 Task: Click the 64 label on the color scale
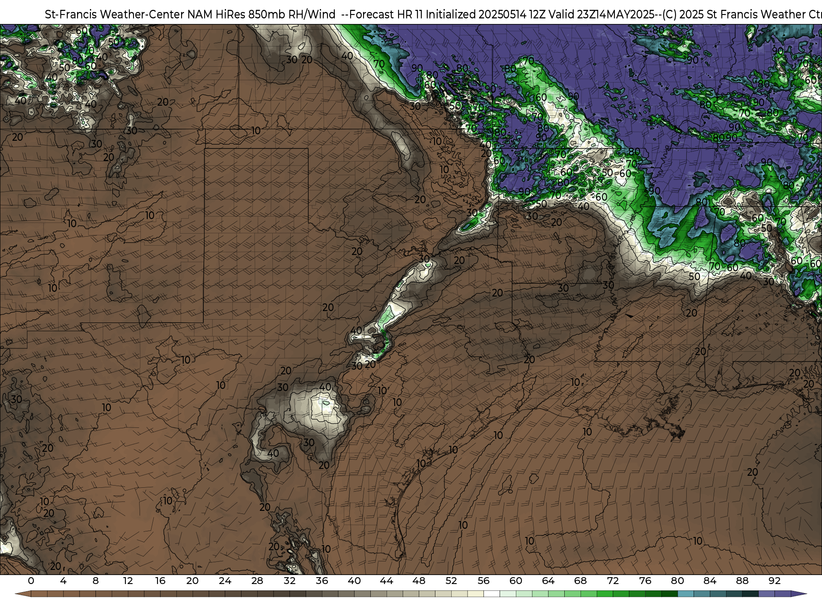[x=548, y=581]
